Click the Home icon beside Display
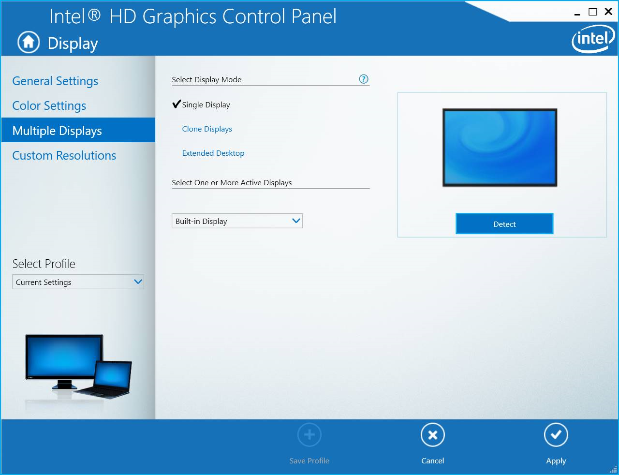This screenshot has height=475, width=619. (x=29, y=42)
